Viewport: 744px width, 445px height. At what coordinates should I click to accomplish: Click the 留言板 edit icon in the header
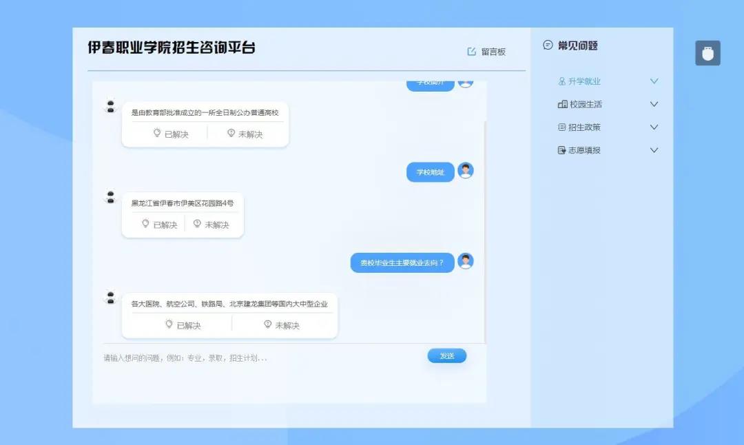471,50
